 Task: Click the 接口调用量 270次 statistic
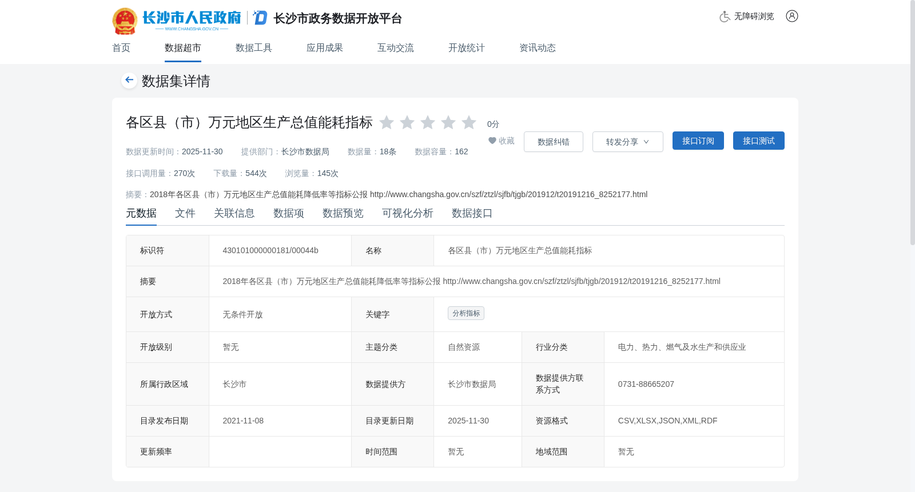(x=161, y=173)
